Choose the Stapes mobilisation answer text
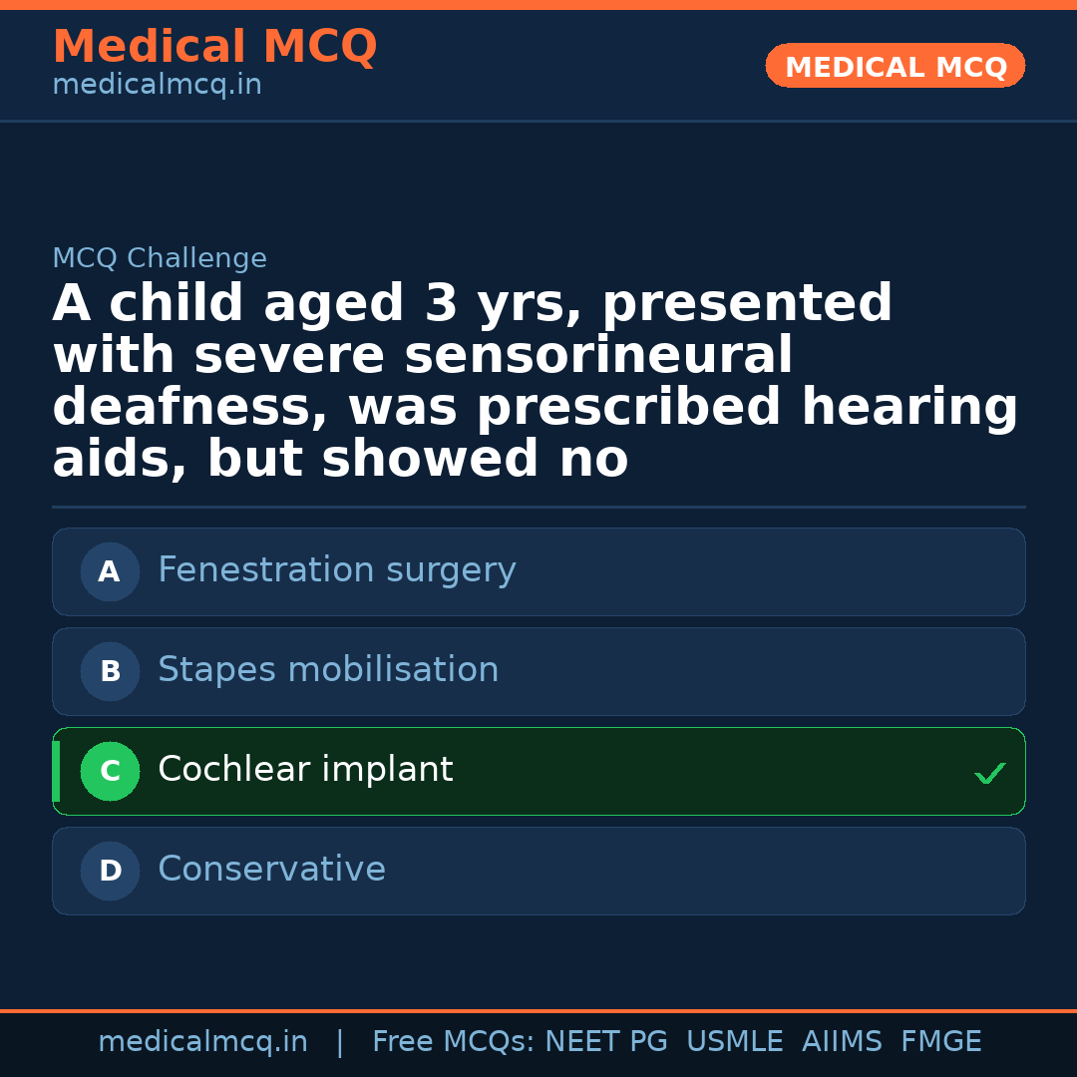This screenshot has height=1077, width=1077. [x=328, y=670]
